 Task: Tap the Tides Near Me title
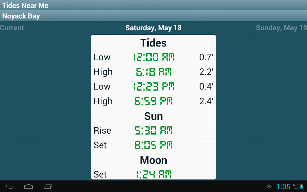coord(25,5)
